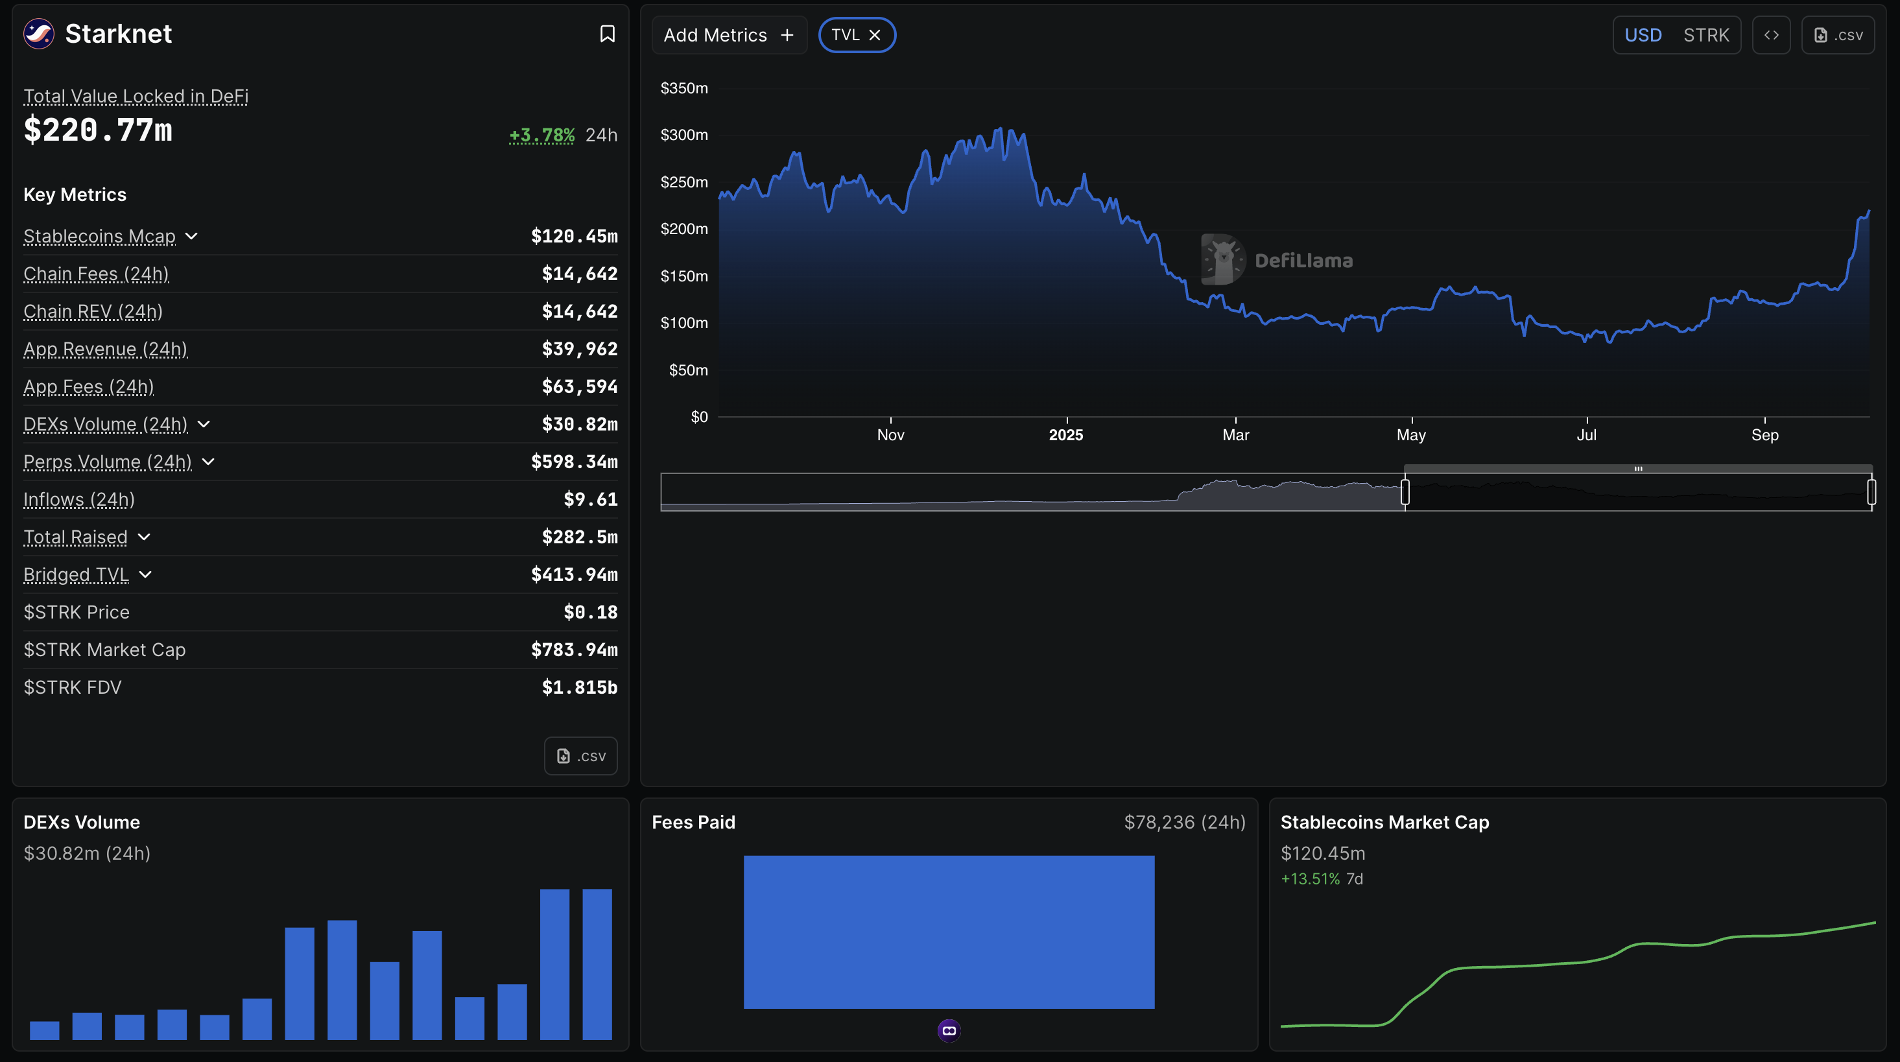The width and height of the screenshot is (1900, 1062).
Task: Click the last bar in DEXs Volume chart
Action: [597, 963]
